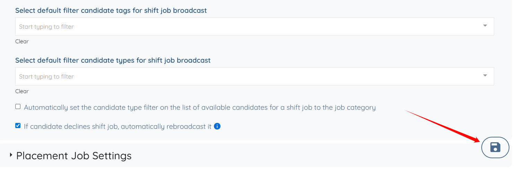Click the info icon beside rebroadcast option
The height and width of the screenshot is (170, 516).
(217, 126)
